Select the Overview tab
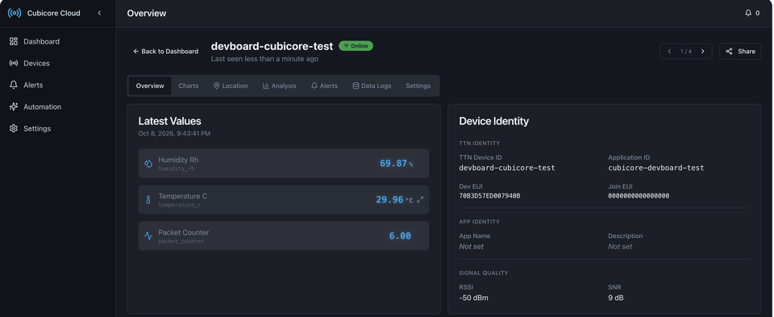Screen dimensions: 774x317 pyautogui.click(x=150, y=86)
